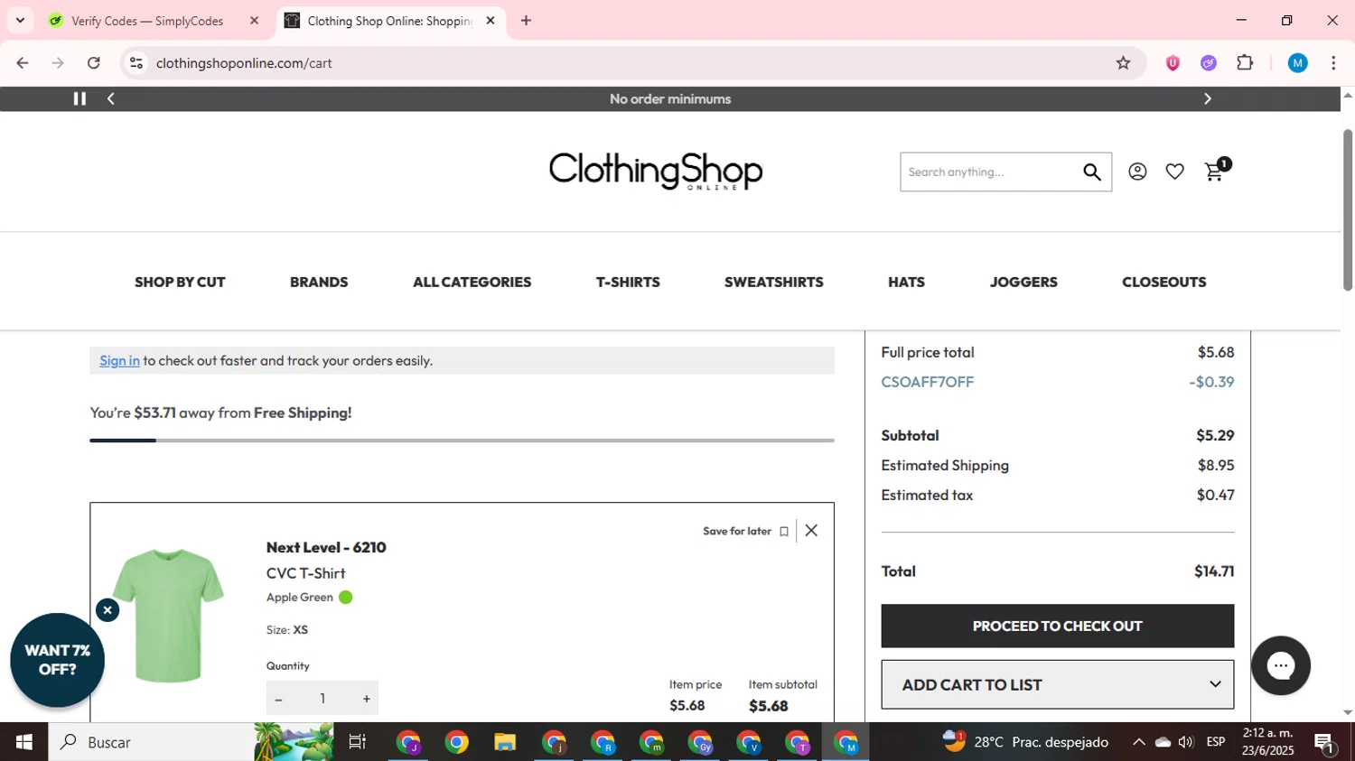Dismiss the WANT 7% OFF popup
Screen dimensions: 1355x761
(x=107, y=610)
